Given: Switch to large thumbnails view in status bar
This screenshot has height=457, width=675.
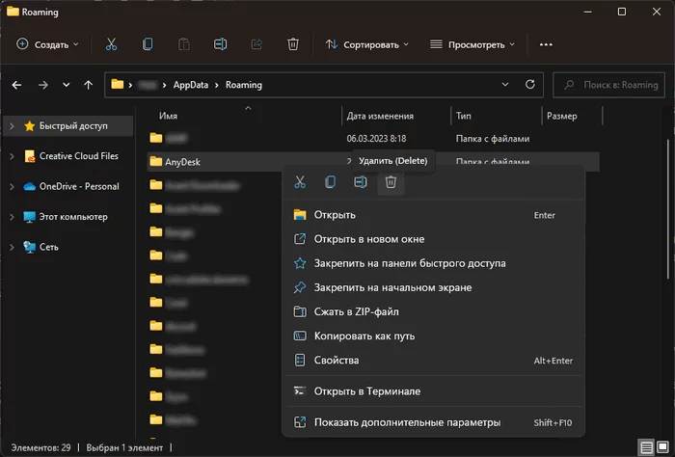Looking at the screenshot, I should pyautogui.click(x=663, y=447).
